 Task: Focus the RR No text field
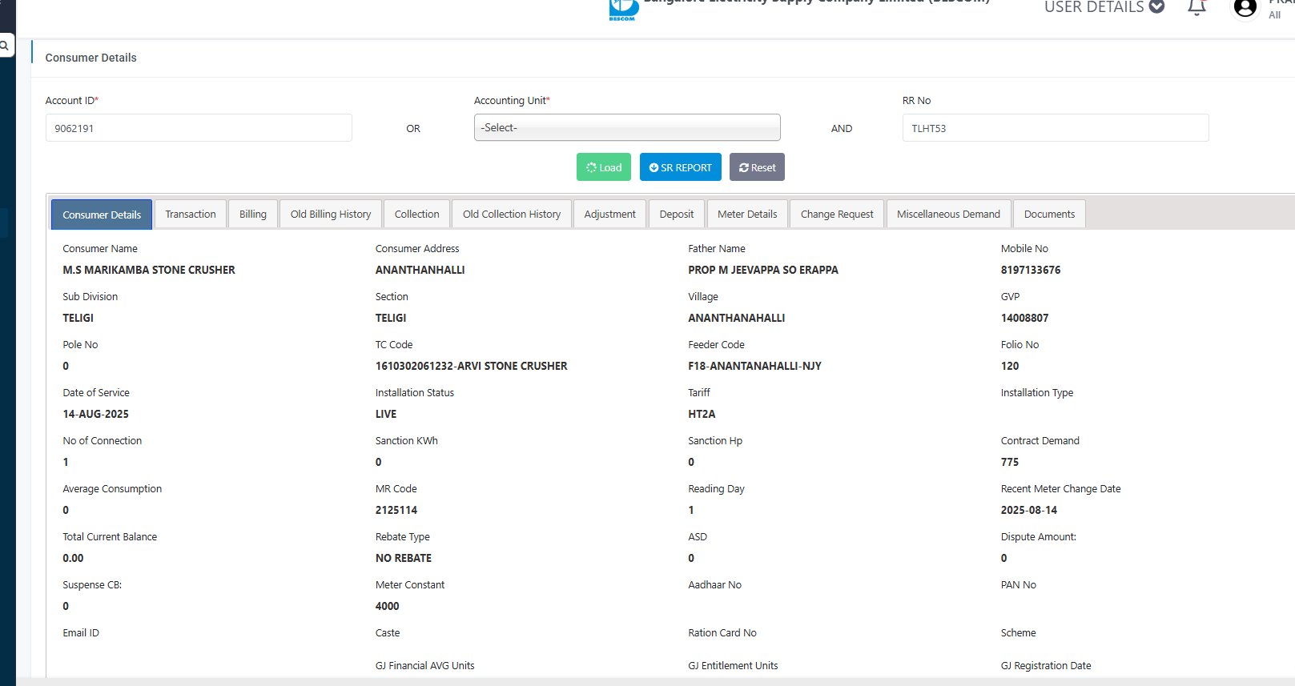1056,128
